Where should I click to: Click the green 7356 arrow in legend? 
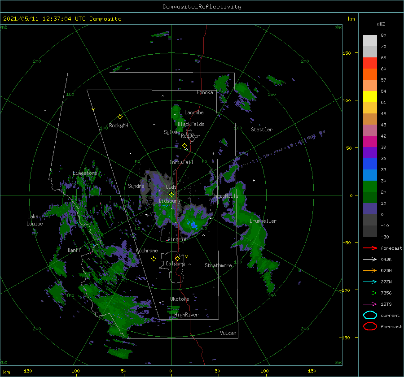coord(370,293)
